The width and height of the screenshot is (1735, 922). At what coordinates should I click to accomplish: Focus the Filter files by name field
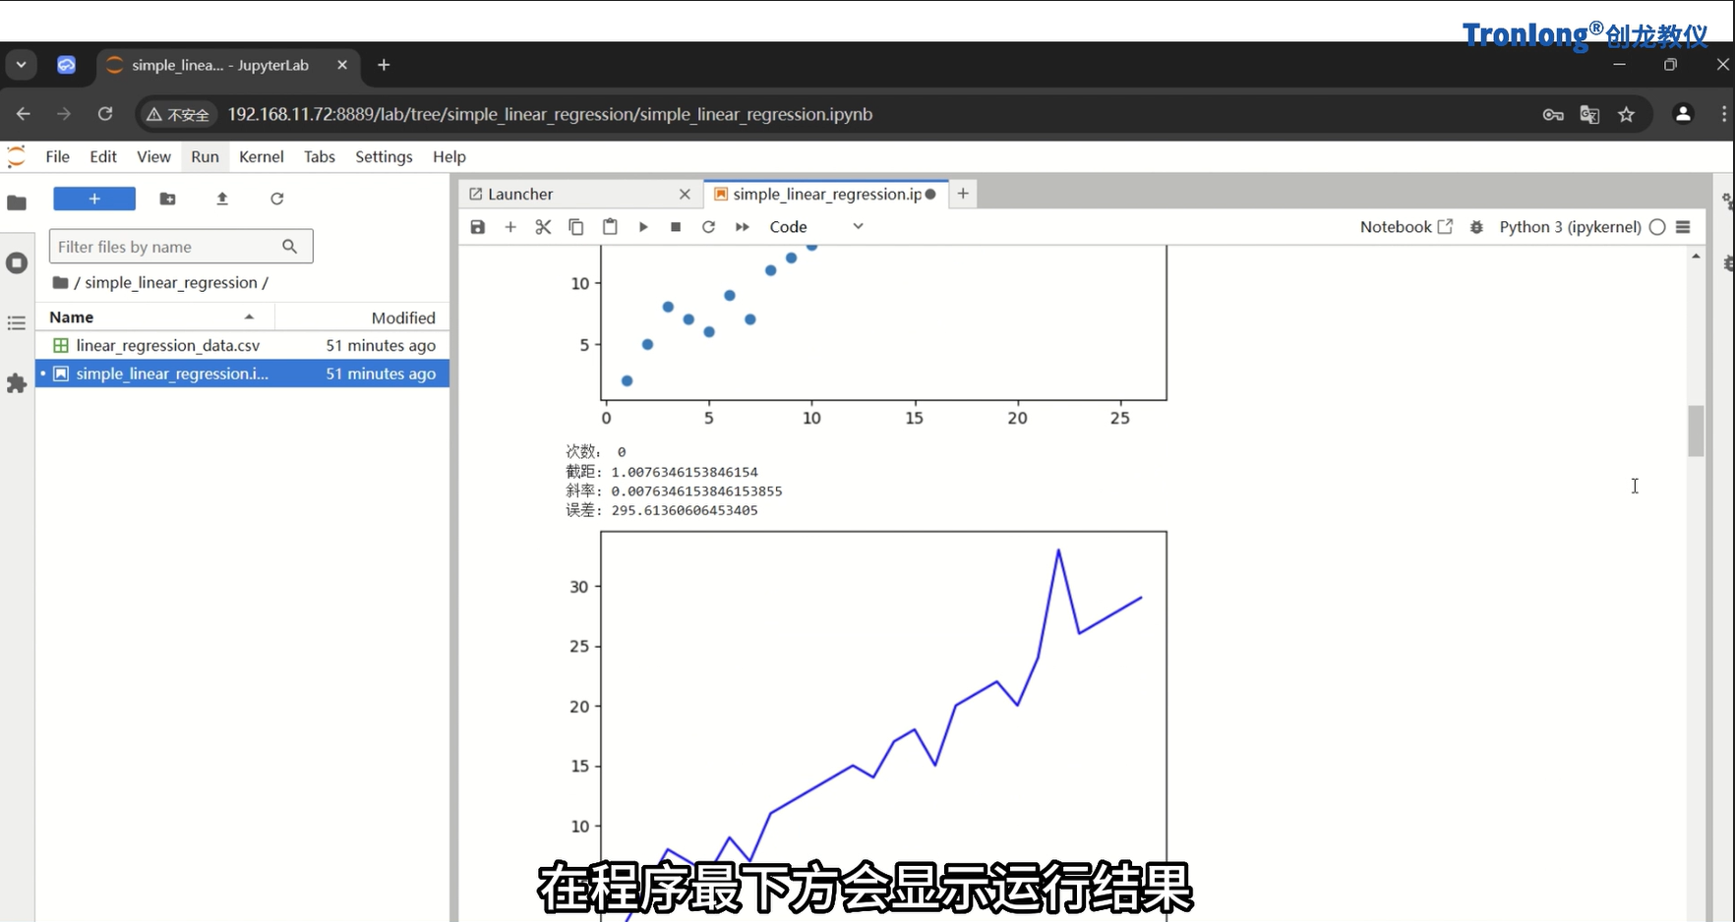[x=181, y=247]
